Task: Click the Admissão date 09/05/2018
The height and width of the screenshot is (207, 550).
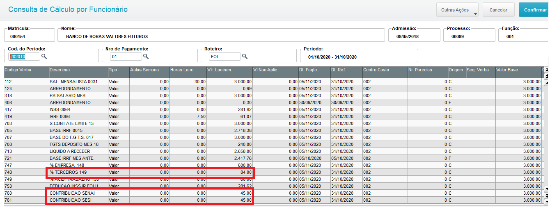Action: (408, 36)
